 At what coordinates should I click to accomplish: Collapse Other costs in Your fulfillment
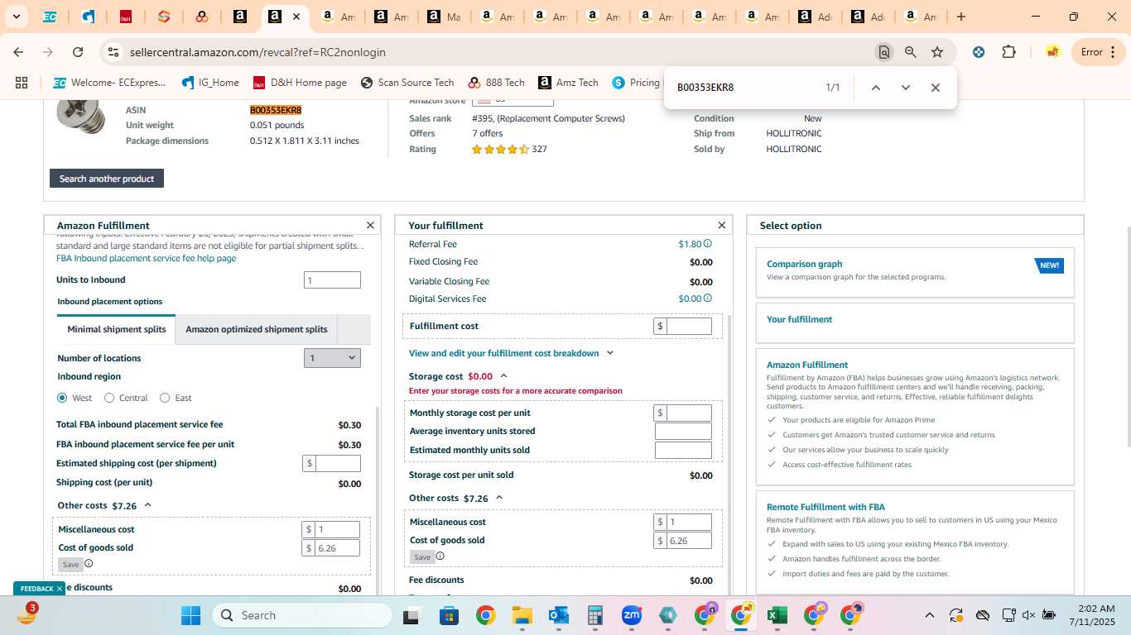(499, 499)
